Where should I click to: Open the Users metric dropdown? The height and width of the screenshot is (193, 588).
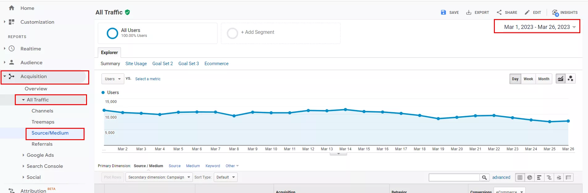pyautogui.click(x=113, y=79)
